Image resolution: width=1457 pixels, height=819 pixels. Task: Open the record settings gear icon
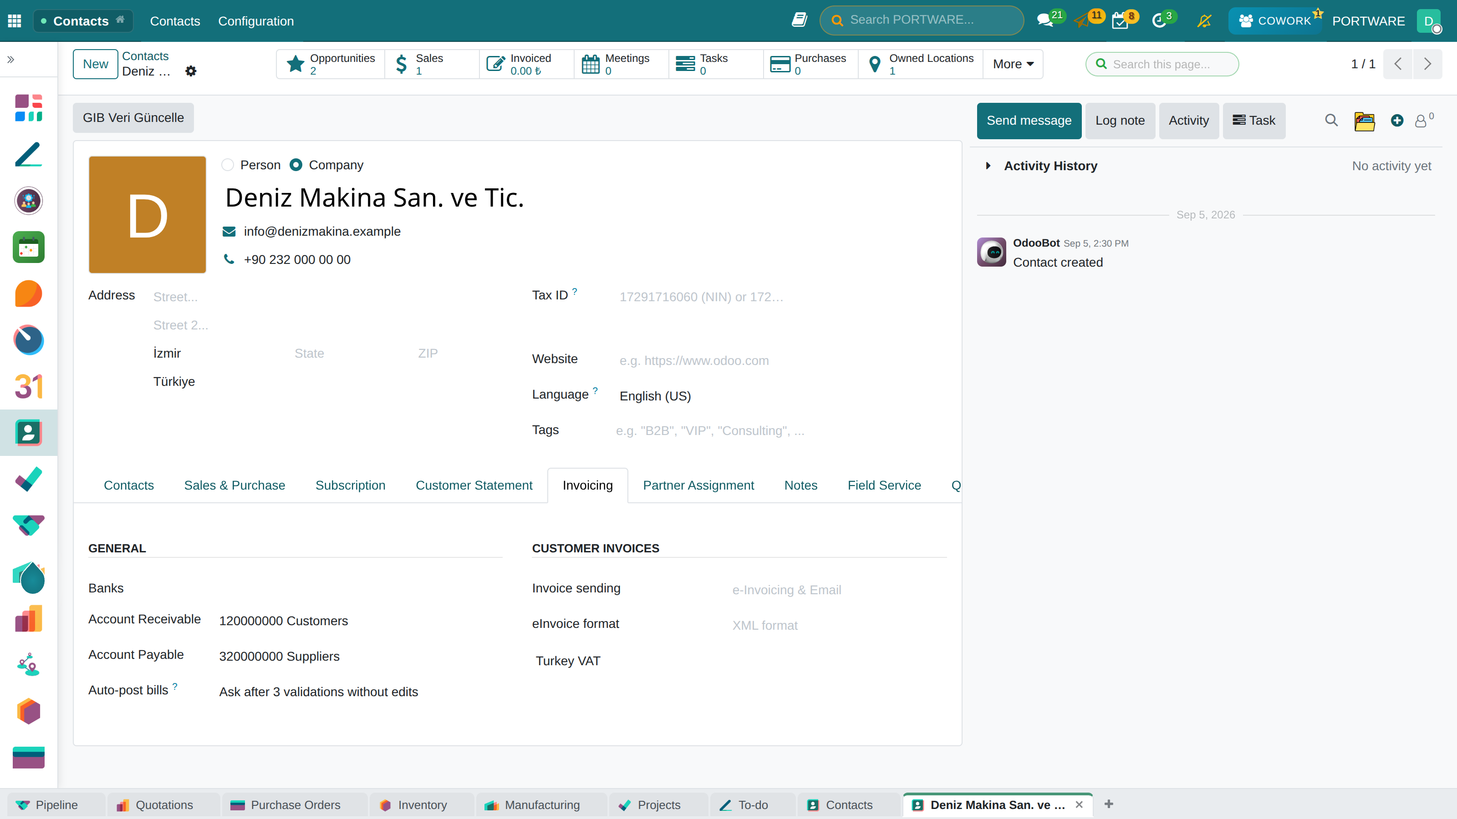point(191,71)
